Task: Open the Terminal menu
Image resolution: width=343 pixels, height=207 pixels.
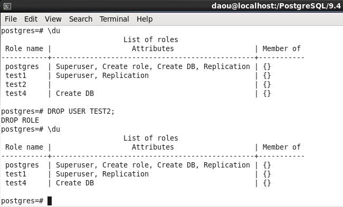Action: (x=114, y=19)
